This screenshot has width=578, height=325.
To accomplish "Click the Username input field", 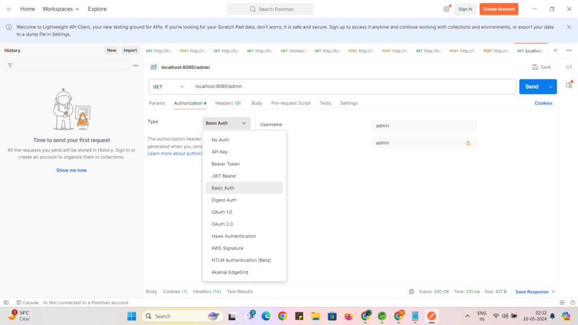I will pyautogui.click(x=424, y=126).
